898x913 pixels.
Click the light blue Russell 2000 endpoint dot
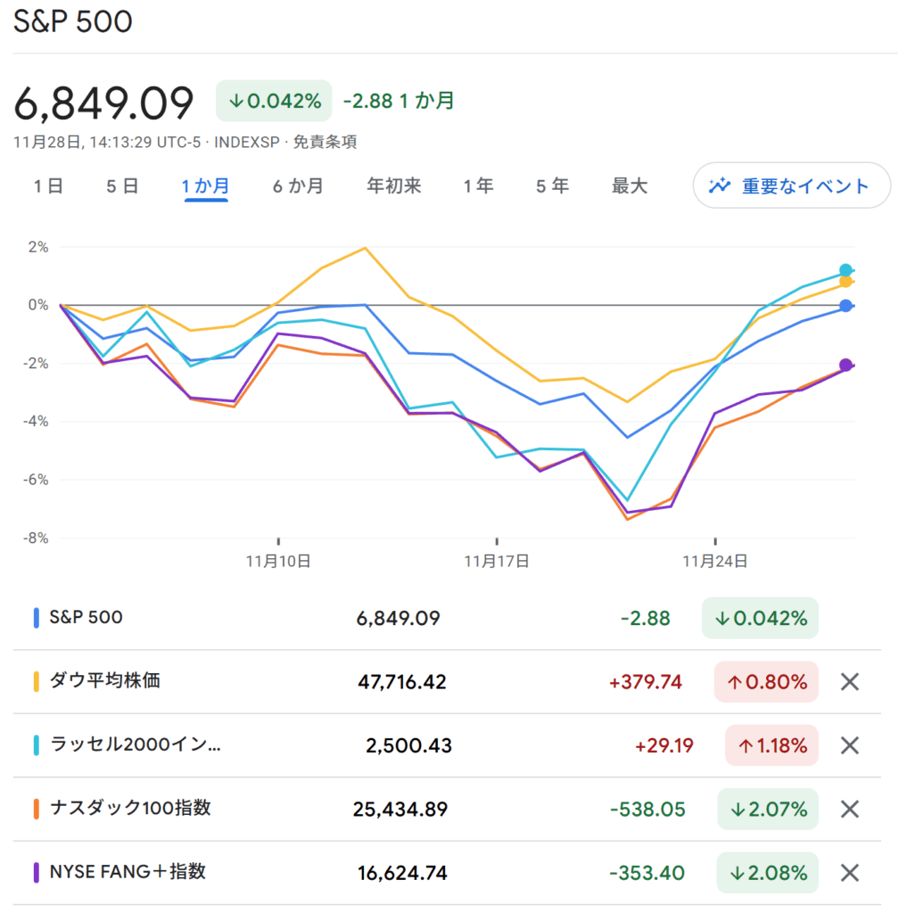tap(845, 270)
